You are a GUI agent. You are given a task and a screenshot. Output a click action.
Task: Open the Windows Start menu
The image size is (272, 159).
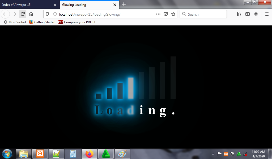pos(7,154)
